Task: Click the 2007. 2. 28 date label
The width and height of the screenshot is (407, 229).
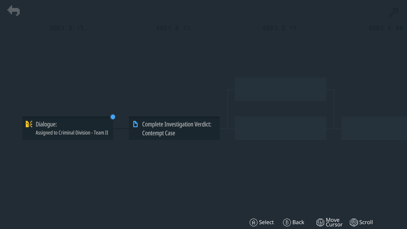Action: pos(387,28)
